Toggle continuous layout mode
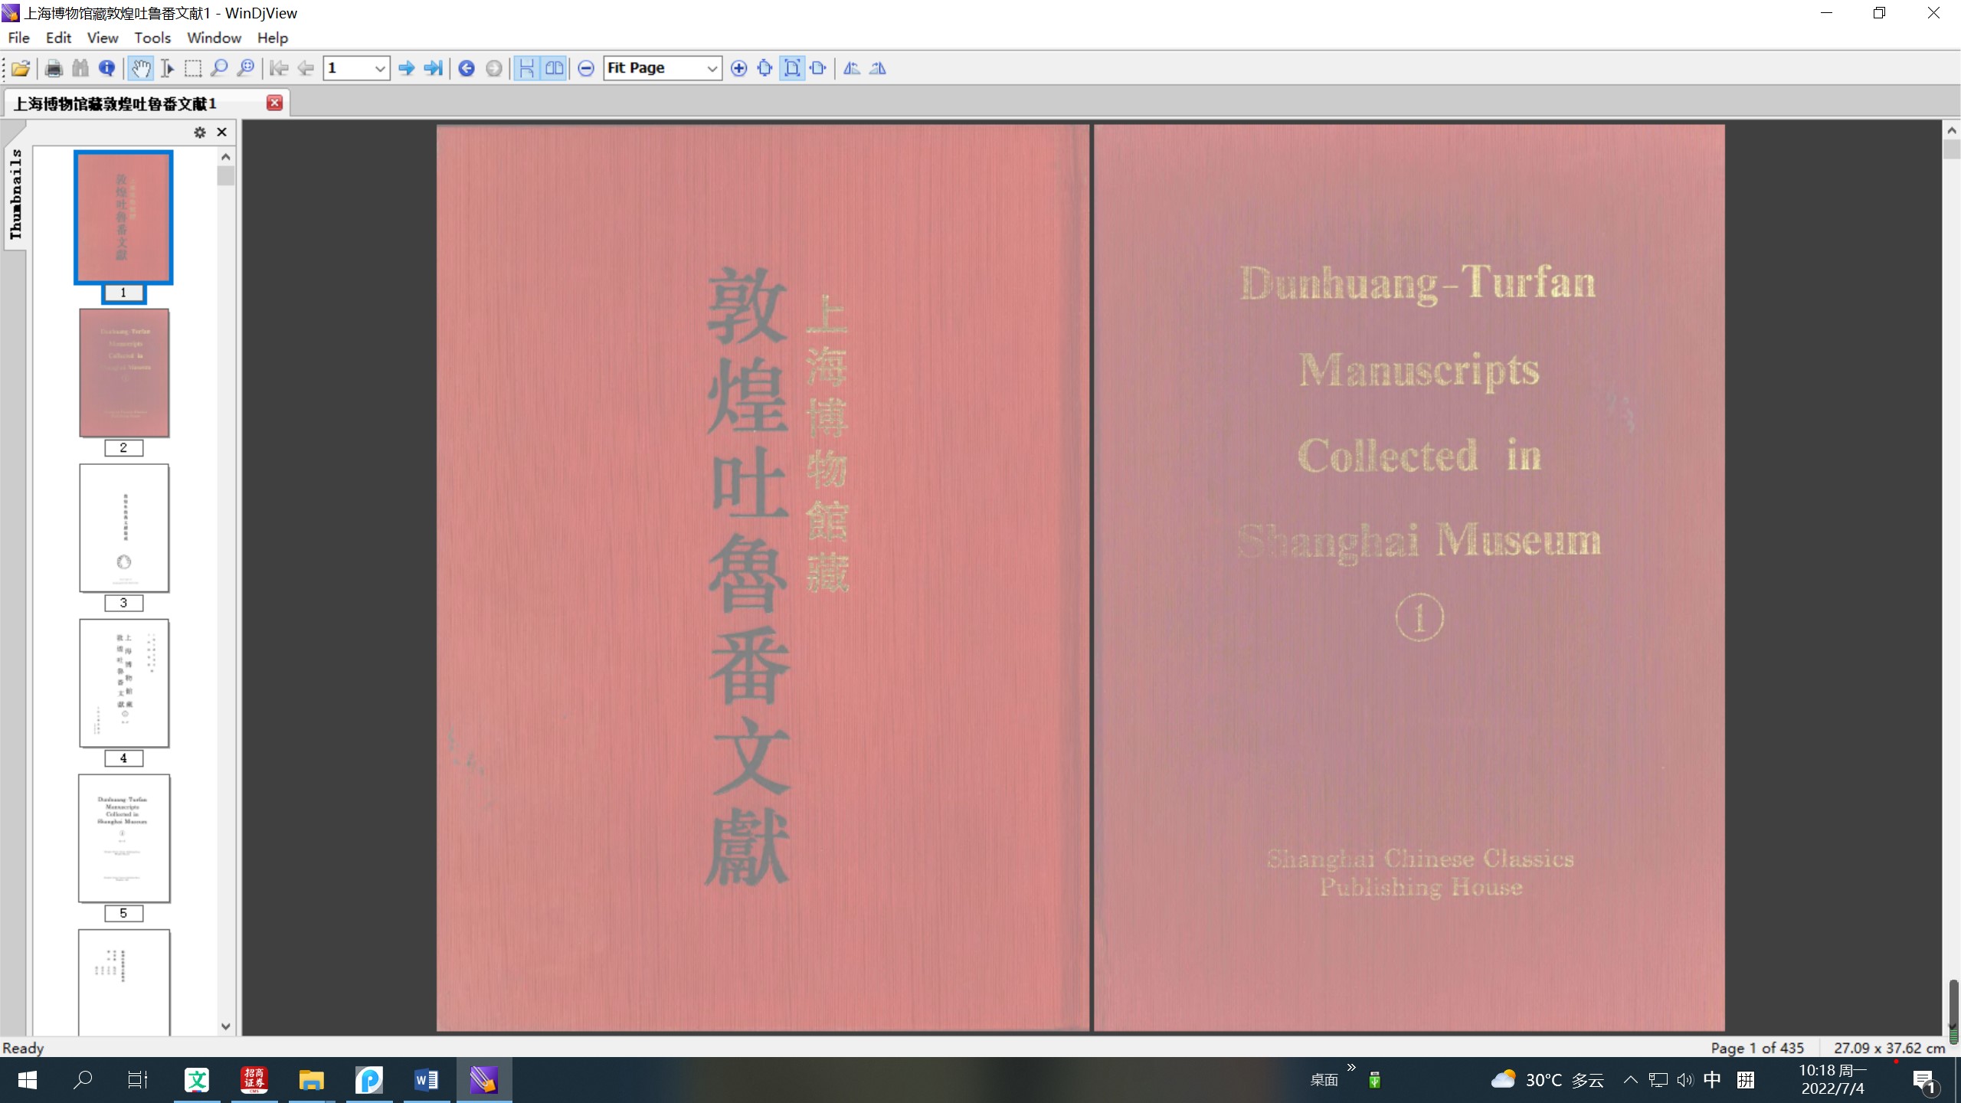The width and height of the screenshot is (1961, 1103). pyautogui.click(x=527, y=68)
